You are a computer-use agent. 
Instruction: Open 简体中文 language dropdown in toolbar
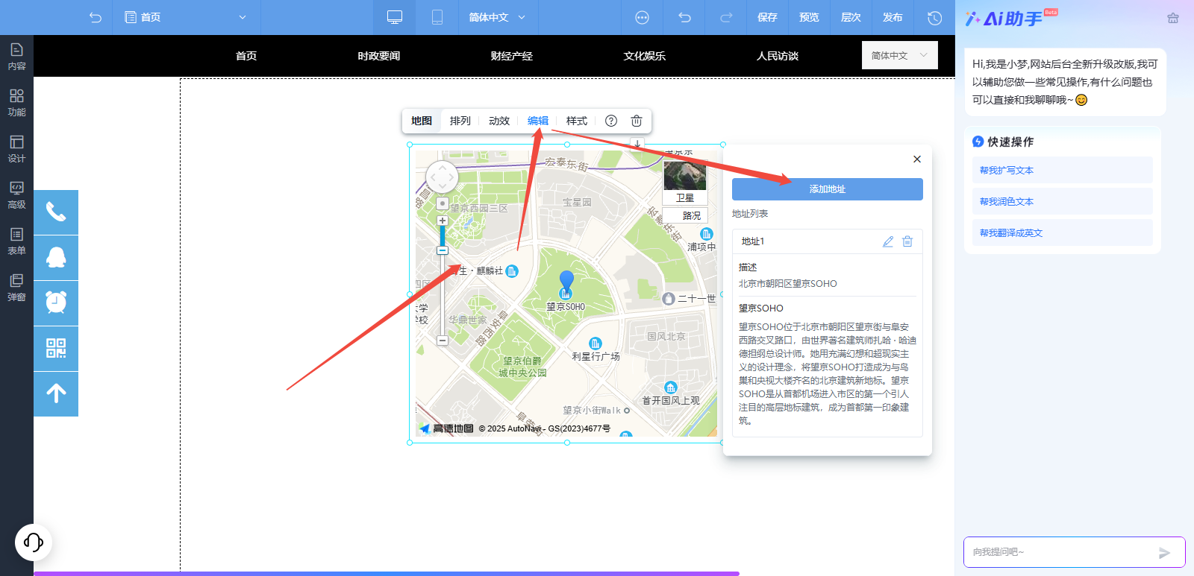tap(497, 17)
